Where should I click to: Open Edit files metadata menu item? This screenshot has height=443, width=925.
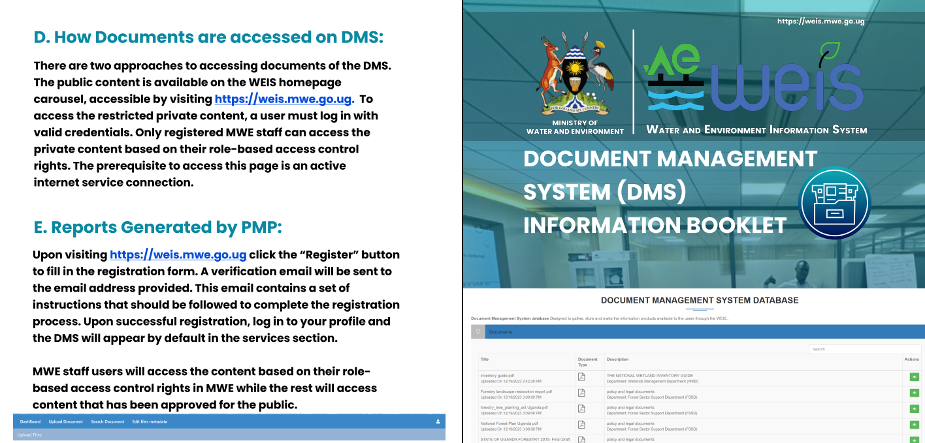coord(150,421)
